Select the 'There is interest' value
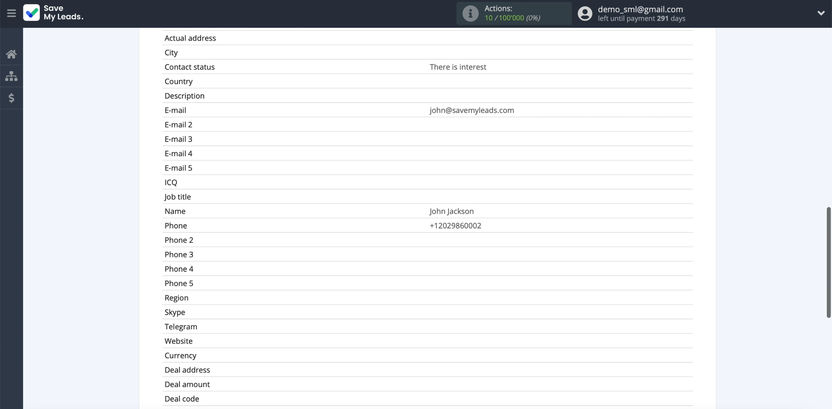 pos(458,67)
